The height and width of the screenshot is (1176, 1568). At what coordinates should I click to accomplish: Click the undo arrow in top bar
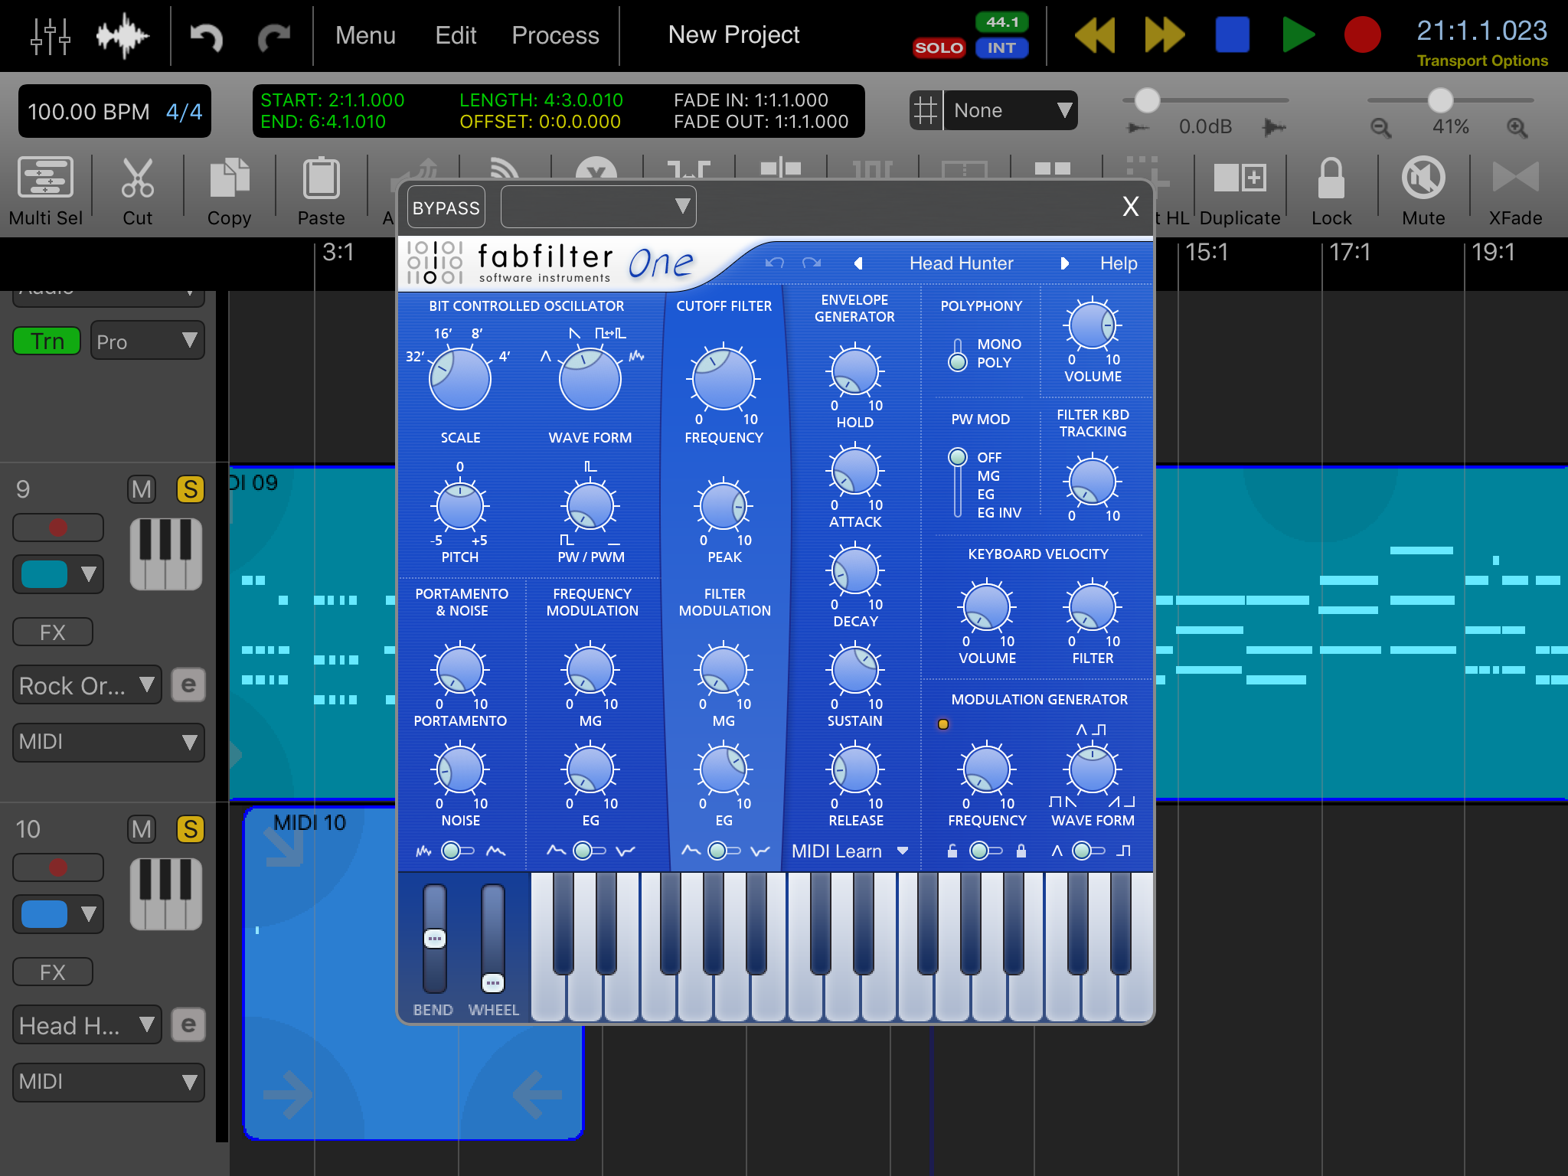point(206,36)
